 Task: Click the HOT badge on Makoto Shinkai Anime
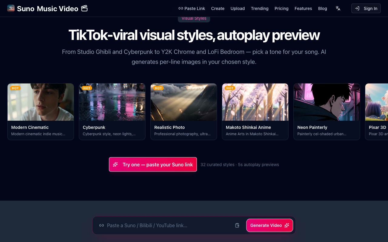pos(230,88)
